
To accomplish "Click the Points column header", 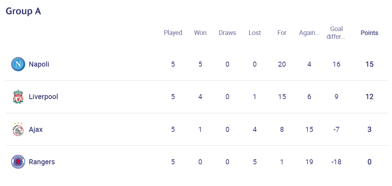I will click(369, 33).
